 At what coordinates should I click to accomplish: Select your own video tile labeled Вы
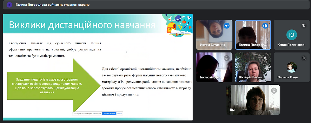click(x=253, y=100)
